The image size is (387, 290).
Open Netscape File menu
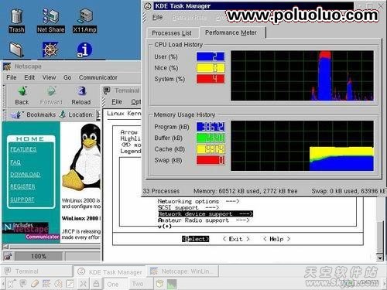[x=12, y=77]
